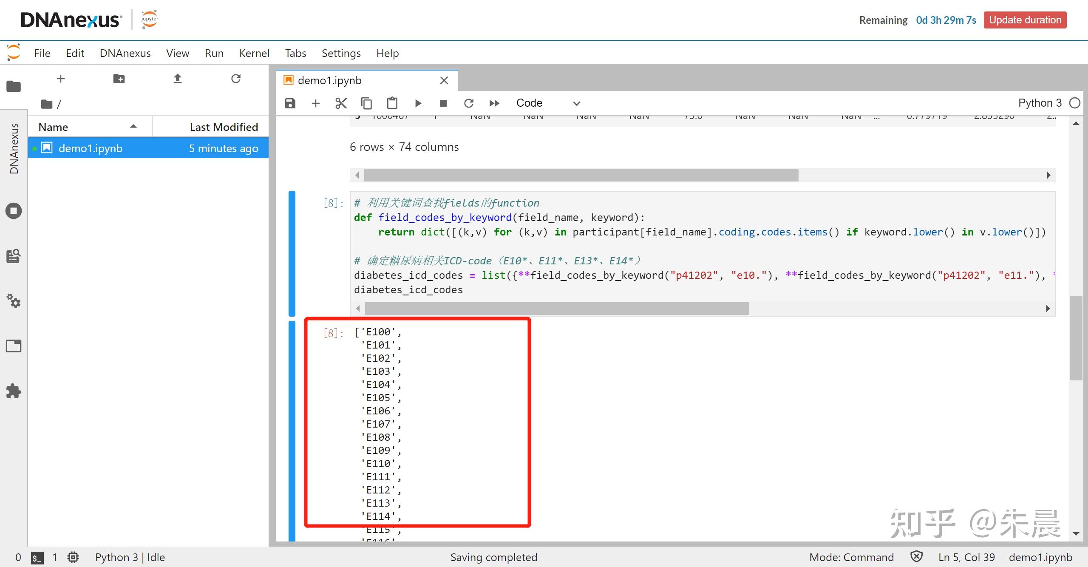Click the notebook scroll up arrow
Viewport: 1088px width, 567px height.
pyautogui.click(x=1076, y=124)
